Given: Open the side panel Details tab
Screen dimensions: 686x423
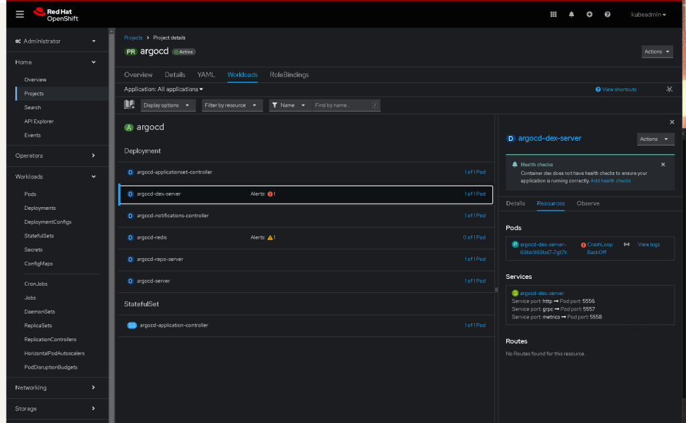Looking at the screenshot, I should [x=516, y=203].
